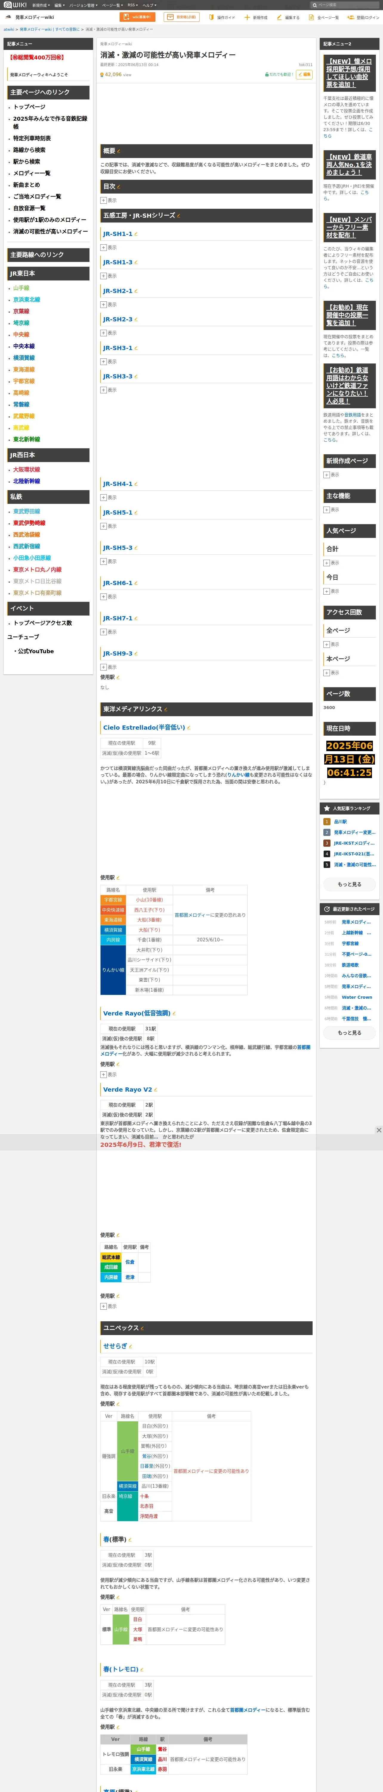
Task: Click the star icon in 人気記事ランキング header
Action: 327,808
